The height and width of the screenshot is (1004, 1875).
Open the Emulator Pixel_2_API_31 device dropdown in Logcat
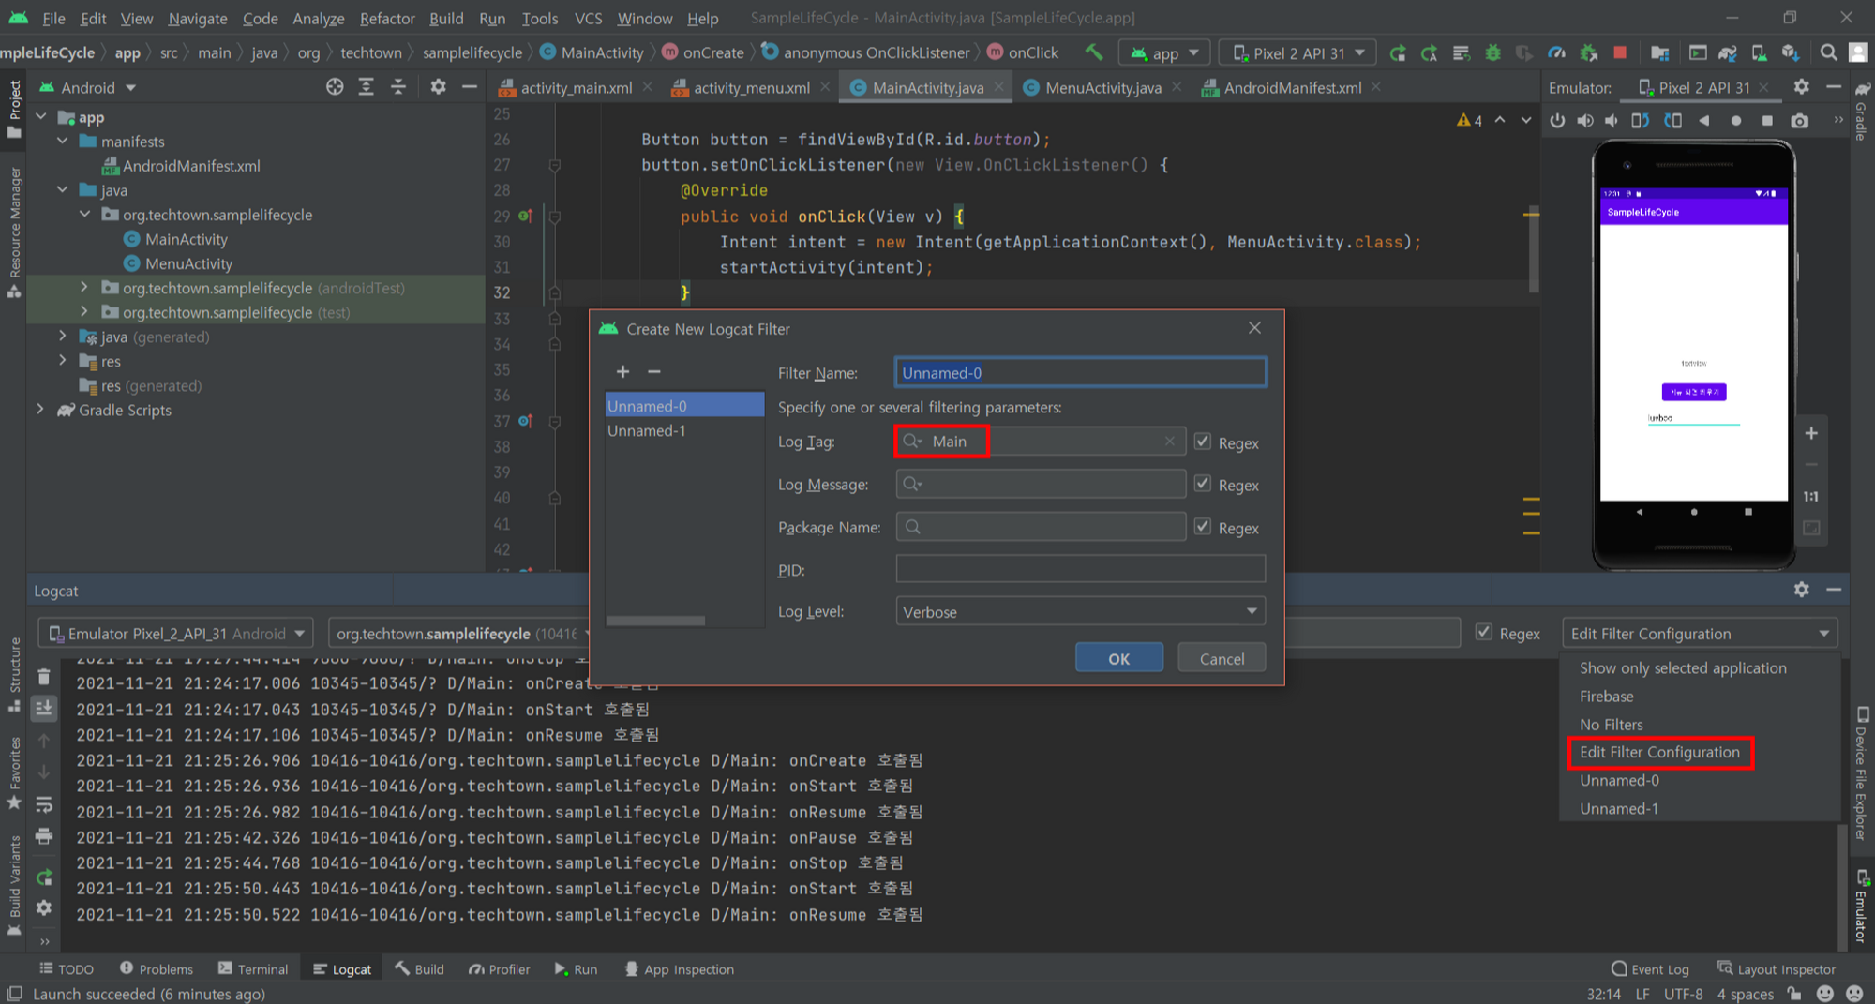click(x=176, y=634)
